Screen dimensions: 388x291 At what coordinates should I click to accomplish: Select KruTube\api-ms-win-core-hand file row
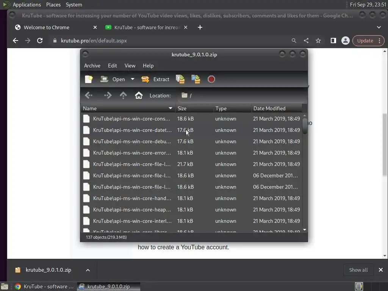tap(191, 199)
